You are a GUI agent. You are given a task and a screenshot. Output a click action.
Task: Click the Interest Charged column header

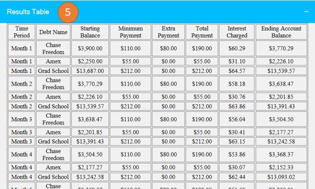point(237,32)
